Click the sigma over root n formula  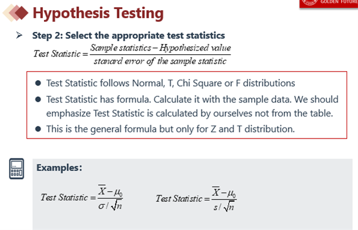coord(82,197)
